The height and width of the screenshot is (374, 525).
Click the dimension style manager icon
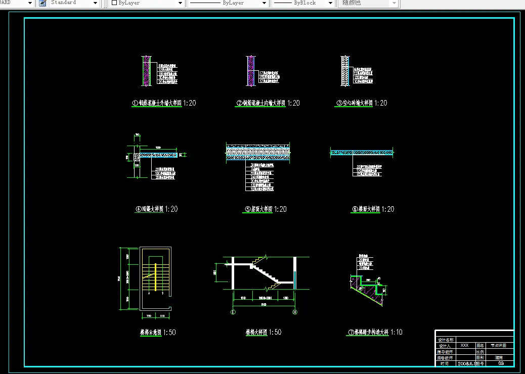(x=42, y=3)
